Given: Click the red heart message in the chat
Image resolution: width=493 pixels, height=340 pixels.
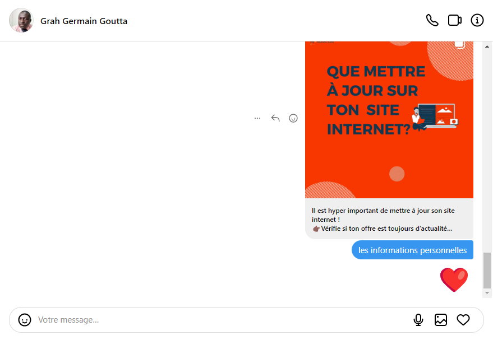Looking at the screenshot, I should 454,279.
